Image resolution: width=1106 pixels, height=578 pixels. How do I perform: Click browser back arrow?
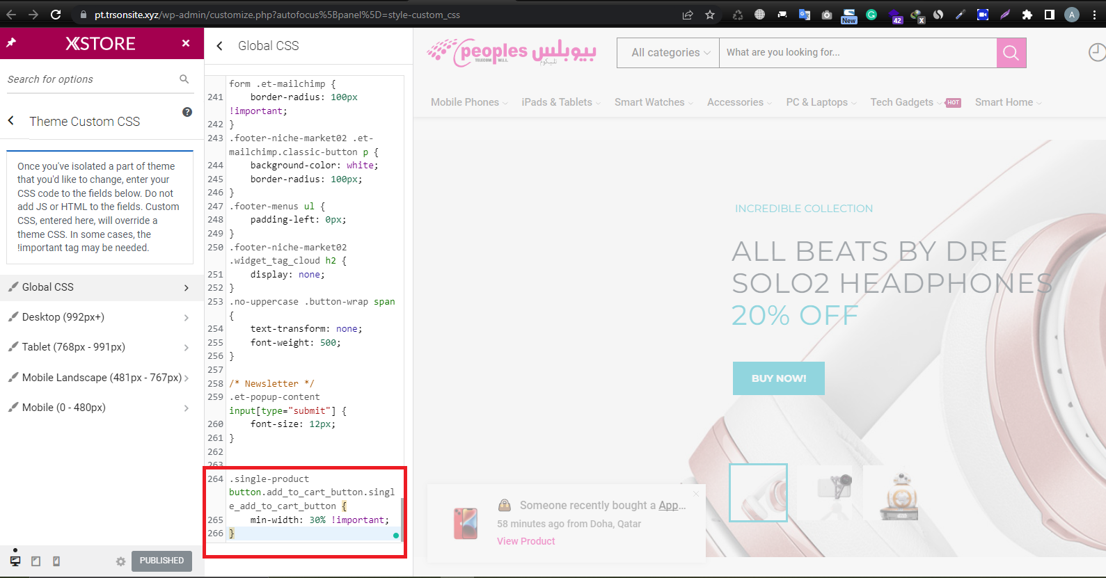[x=11, y=15]
